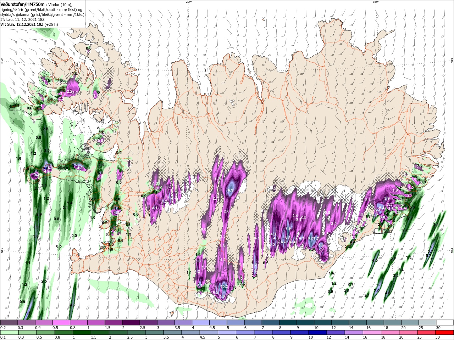
Task: Click the 6.9 snowfall value on the map
Action: pos(230,190)
